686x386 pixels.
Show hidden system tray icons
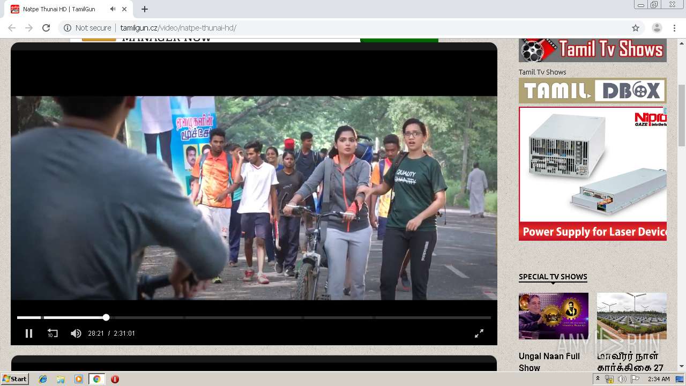pyautogui.click(x=598, y=378)
